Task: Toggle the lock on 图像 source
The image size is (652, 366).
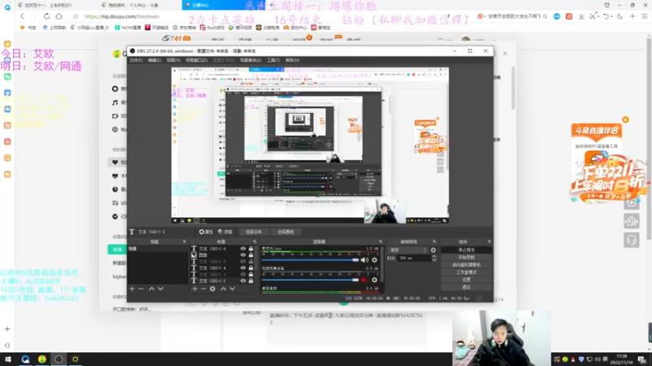Action: 251,255
